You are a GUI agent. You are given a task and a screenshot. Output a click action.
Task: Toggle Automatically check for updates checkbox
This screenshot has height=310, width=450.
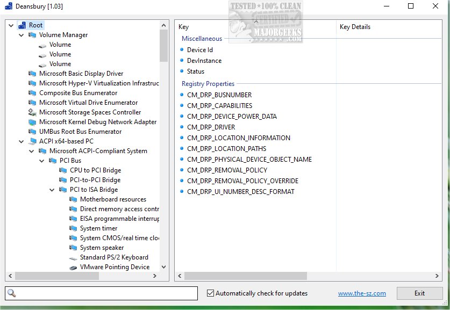point(210,293)
